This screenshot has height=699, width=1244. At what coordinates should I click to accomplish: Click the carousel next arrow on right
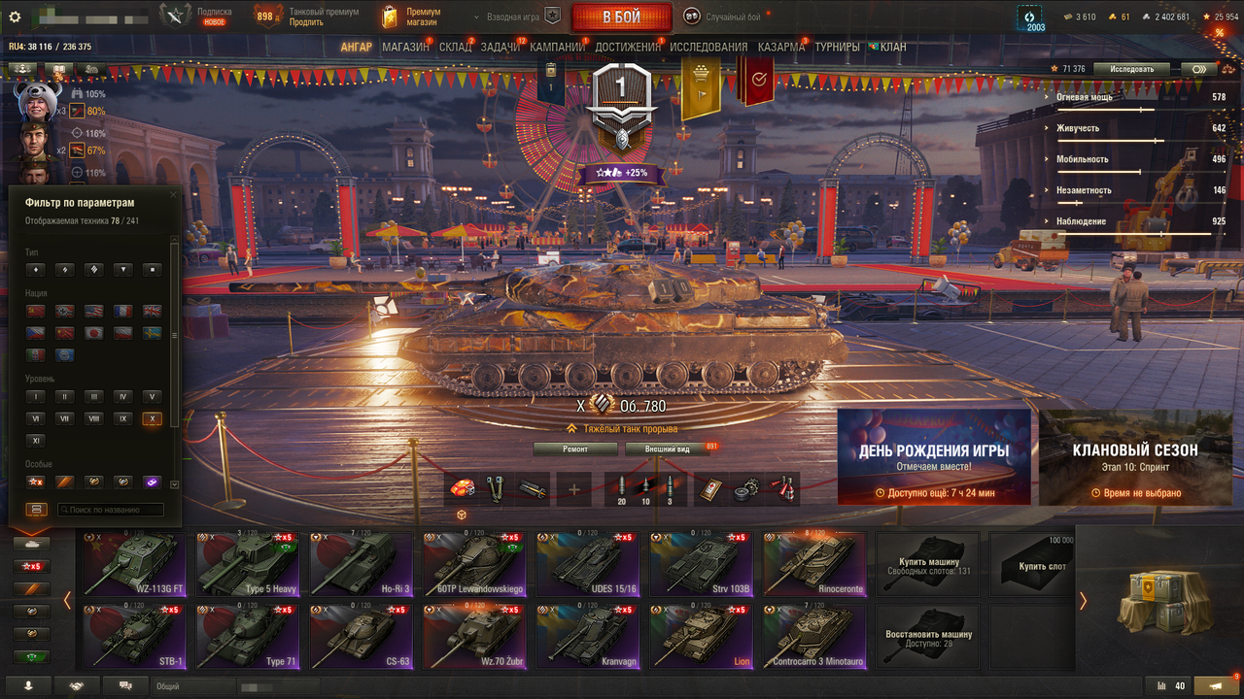(x=1083, y=601)
